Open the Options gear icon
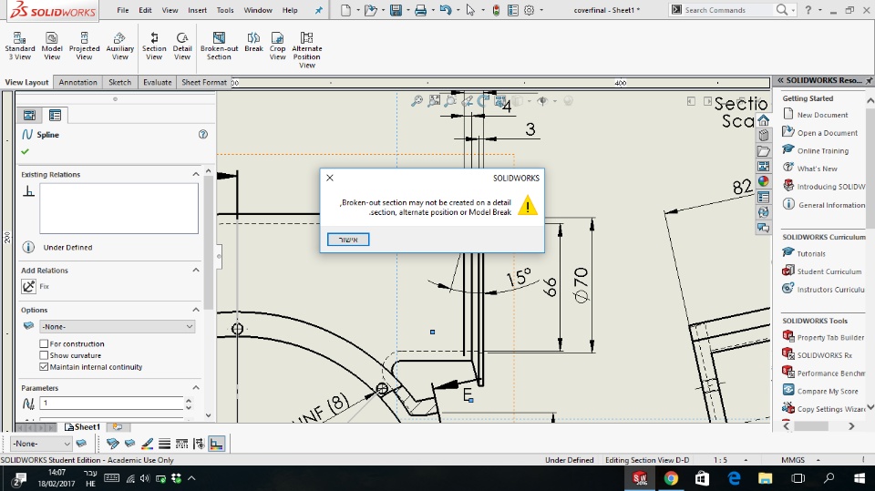 tap(529, 10)
